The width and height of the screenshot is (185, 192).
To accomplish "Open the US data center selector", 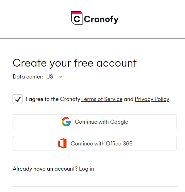I will [54, 77].
